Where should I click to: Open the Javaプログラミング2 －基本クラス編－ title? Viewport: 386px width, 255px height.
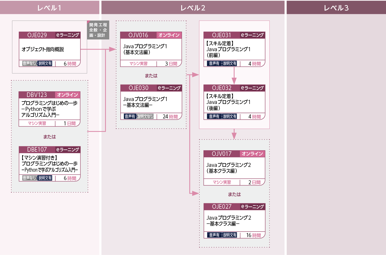229,221
